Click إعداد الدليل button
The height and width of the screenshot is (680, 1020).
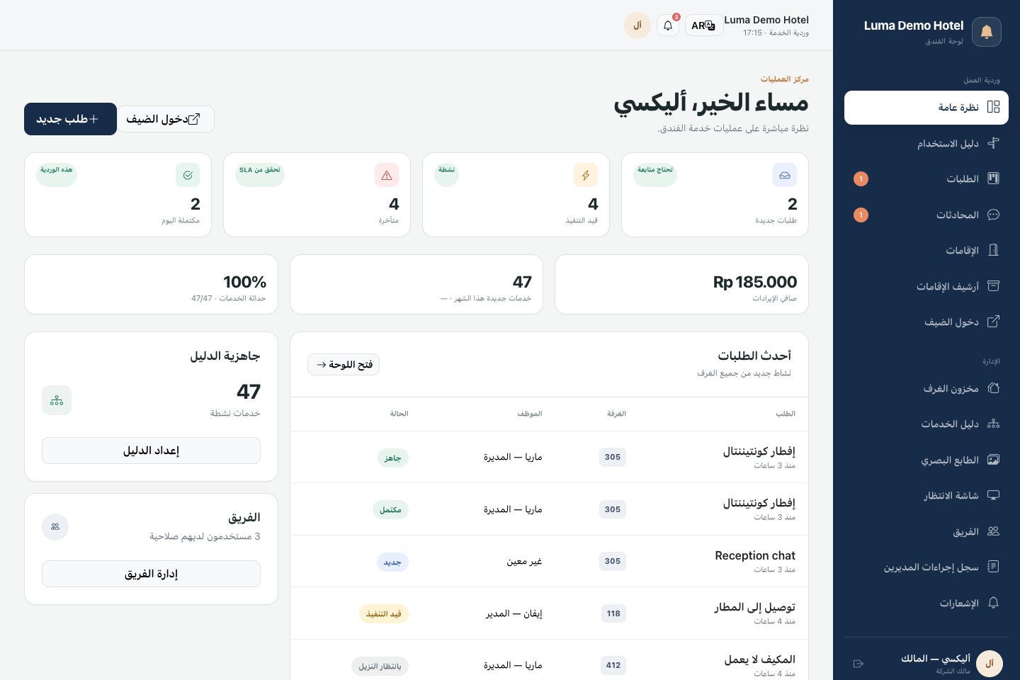(x=151, y=450)
